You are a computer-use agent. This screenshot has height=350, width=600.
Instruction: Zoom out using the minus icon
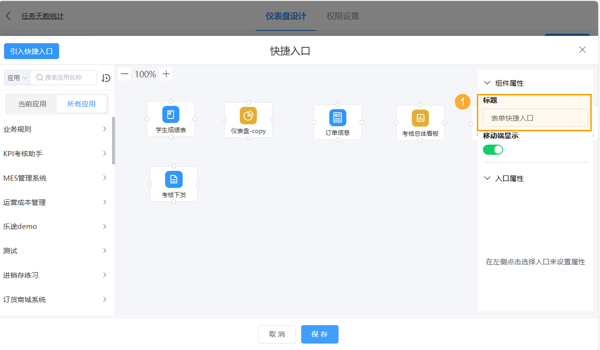[x=124, y=74]
